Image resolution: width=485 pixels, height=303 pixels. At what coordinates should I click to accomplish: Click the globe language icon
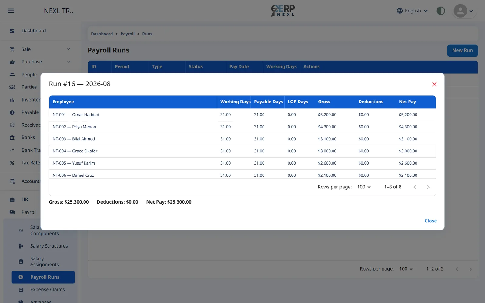click(x=400, y=11)
